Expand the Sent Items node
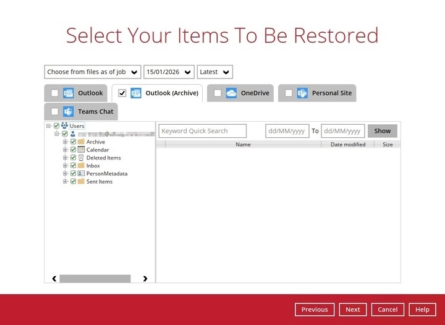Image resolution: width=445 pixels, height=325 pixels. [66, 181]
